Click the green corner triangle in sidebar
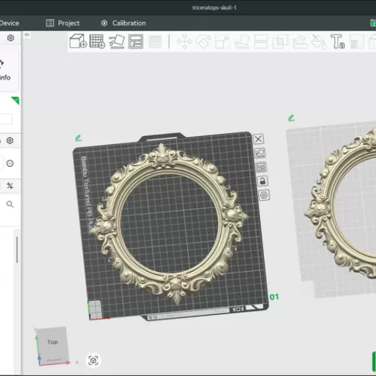 click(16, 100)
